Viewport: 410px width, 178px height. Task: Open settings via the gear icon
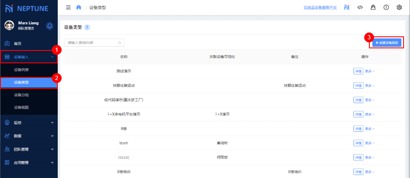point(399,8)
